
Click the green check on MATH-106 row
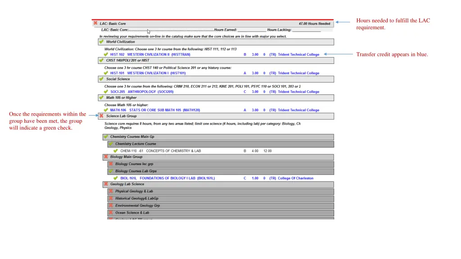(106, 110)
